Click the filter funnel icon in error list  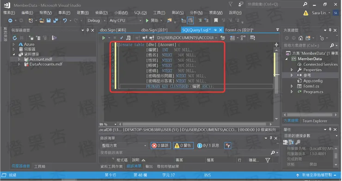point(268,160)
